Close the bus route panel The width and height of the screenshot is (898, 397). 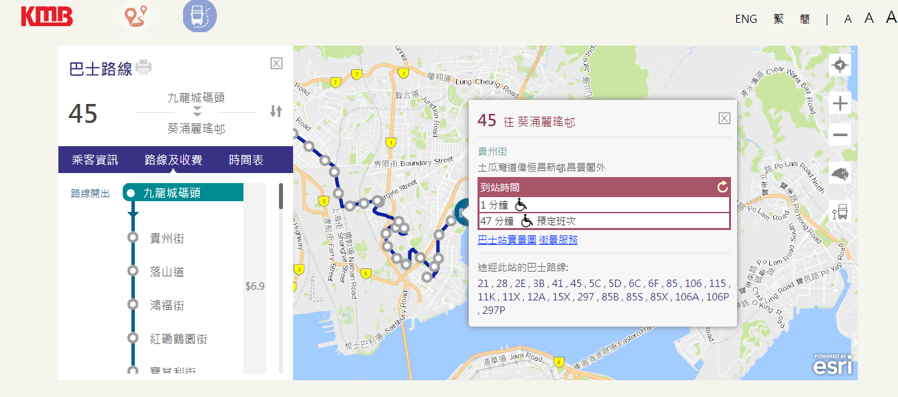(276, 63)
